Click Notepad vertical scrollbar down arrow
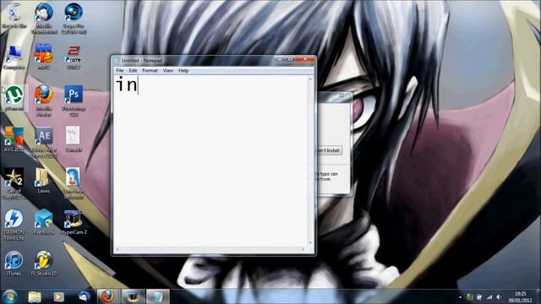The height and width of the screenshot is (304, 541). coord(310,242)
